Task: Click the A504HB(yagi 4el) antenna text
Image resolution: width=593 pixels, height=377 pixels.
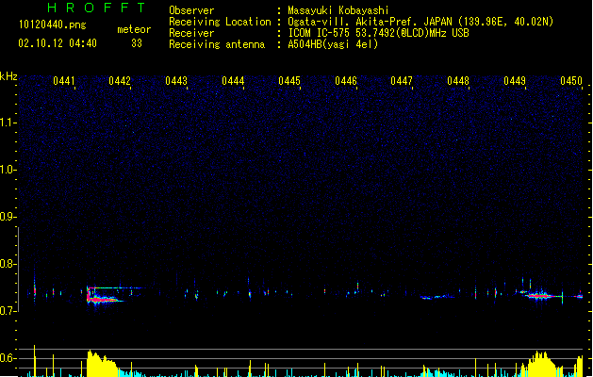Action: click(333, 44)
